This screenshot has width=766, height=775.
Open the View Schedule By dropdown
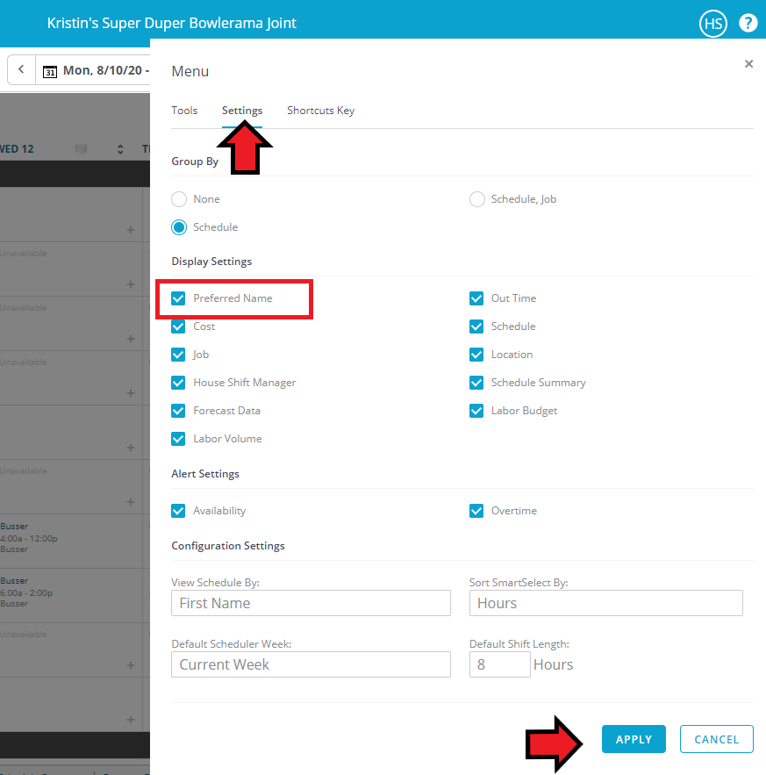pos(311,603)
